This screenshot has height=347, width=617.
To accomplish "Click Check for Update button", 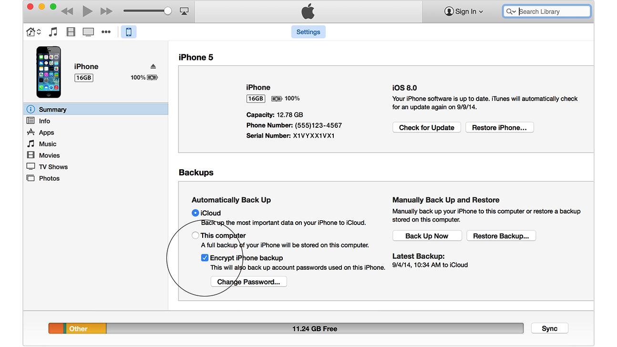I will (427, 127).
